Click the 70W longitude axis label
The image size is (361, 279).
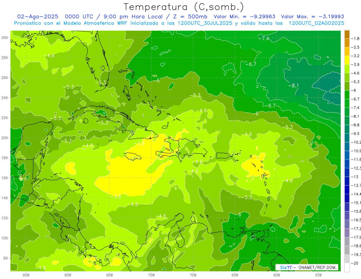193,275
